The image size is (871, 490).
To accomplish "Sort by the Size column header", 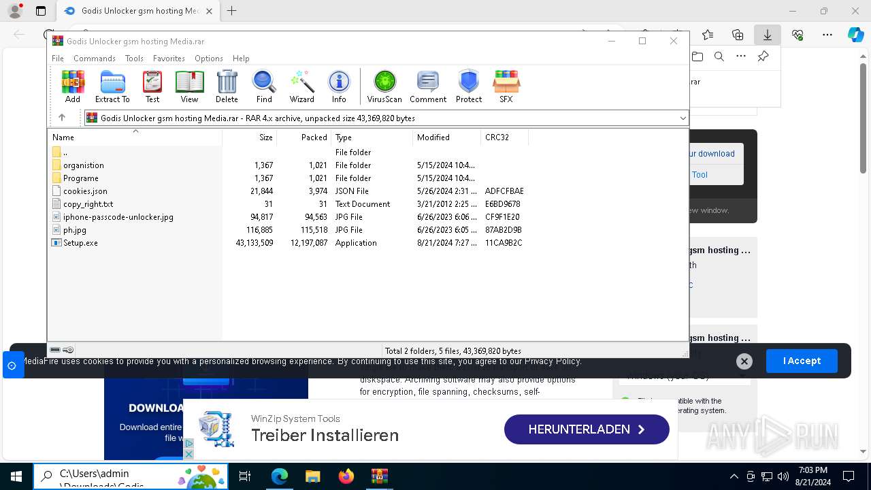I will click(250, 137).
